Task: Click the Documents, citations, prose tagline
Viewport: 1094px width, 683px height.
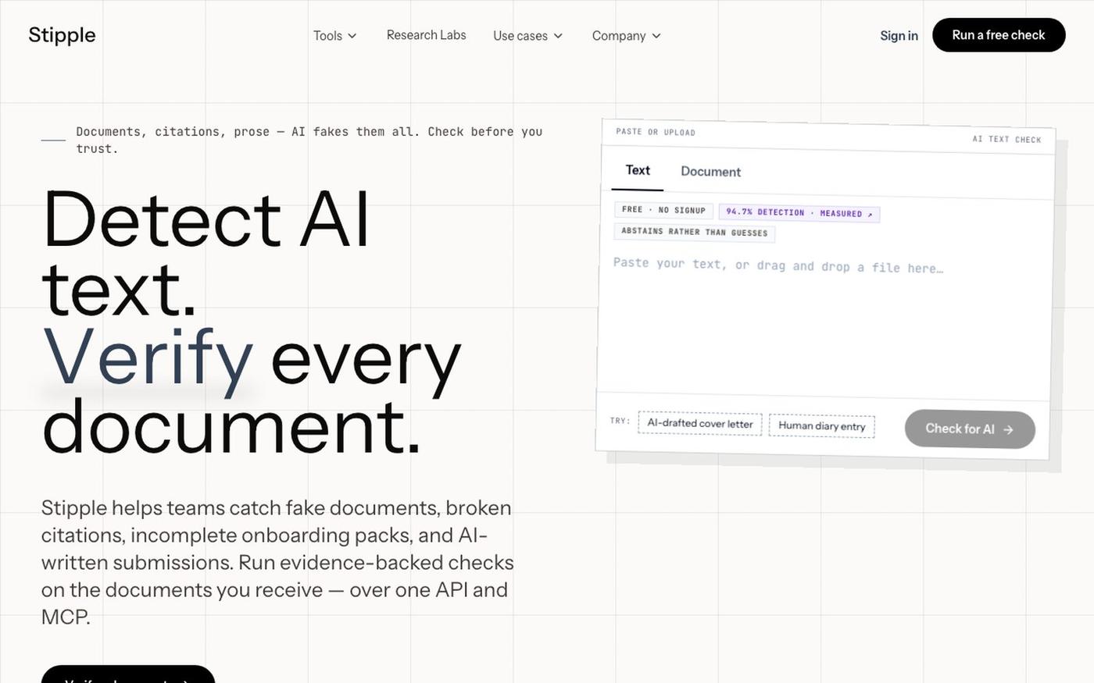Action: pos(309,140)
